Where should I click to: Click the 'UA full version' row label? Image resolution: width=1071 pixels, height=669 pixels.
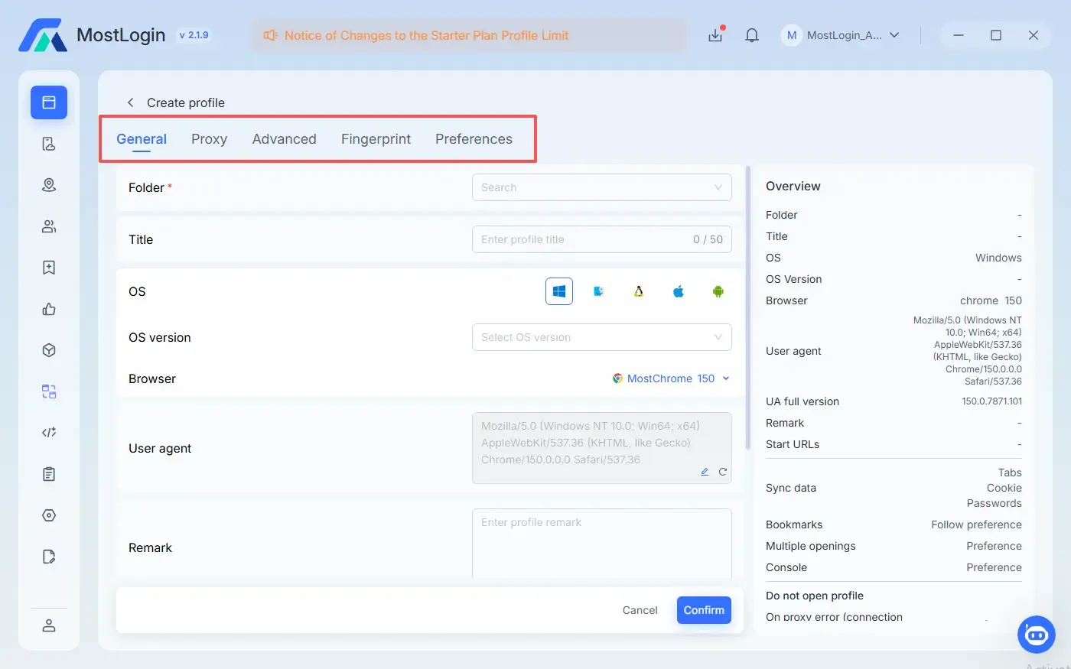(x=802, y=401)
